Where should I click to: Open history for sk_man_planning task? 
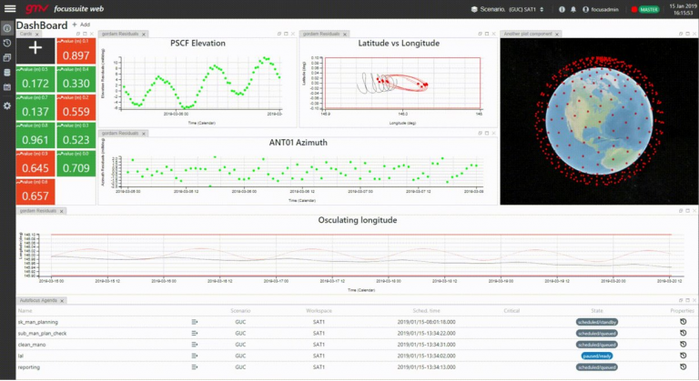coord(683,322)
